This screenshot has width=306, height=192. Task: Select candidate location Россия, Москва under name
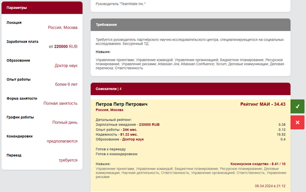(109, 110)
